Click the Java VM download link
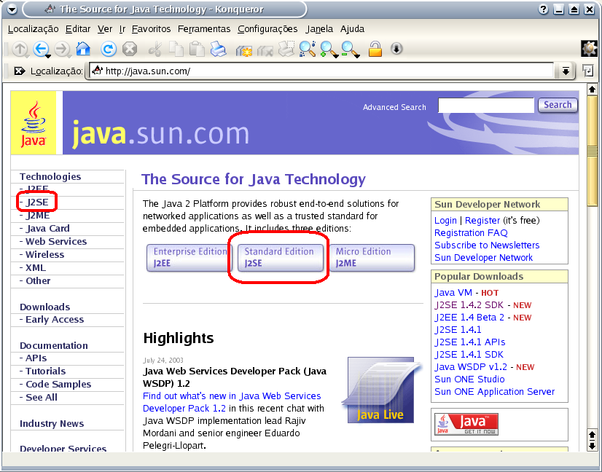Screen dimensions: 602x472 [453, 293]
